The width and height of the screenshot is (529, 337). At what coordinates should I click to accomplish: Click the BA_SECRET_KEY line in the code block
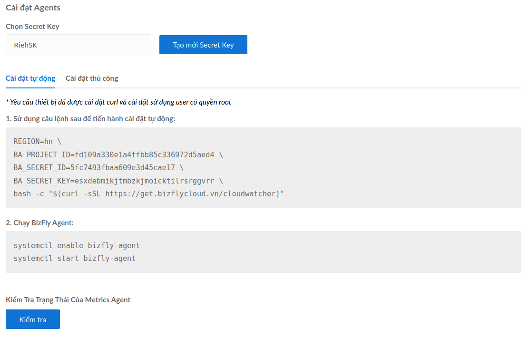[118, 181]
